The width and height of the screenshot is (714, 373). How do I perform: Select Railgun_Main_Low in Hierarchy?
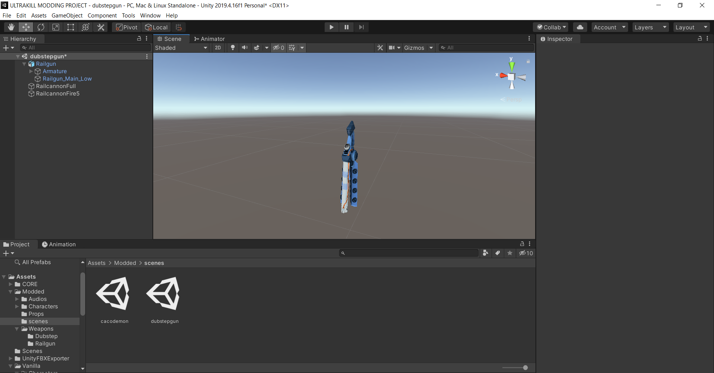67,79
